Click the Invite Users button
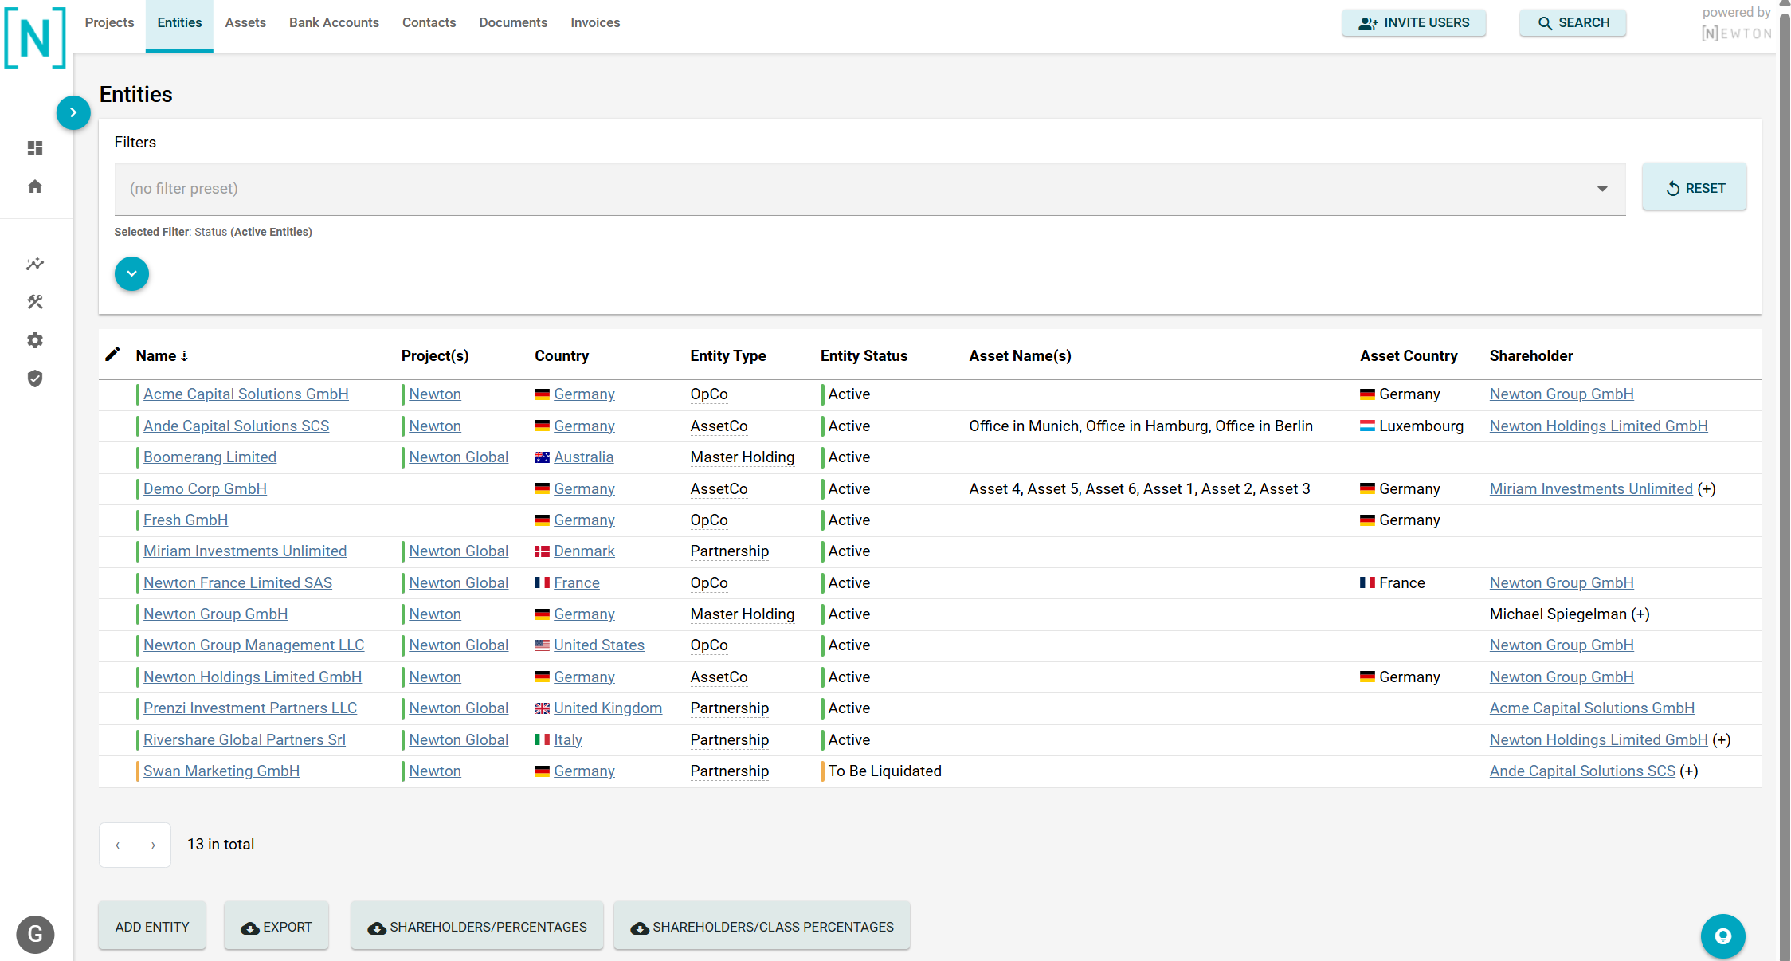Screen dimensions: 1791x961 pyautogui.click(x=1413, y=23)
